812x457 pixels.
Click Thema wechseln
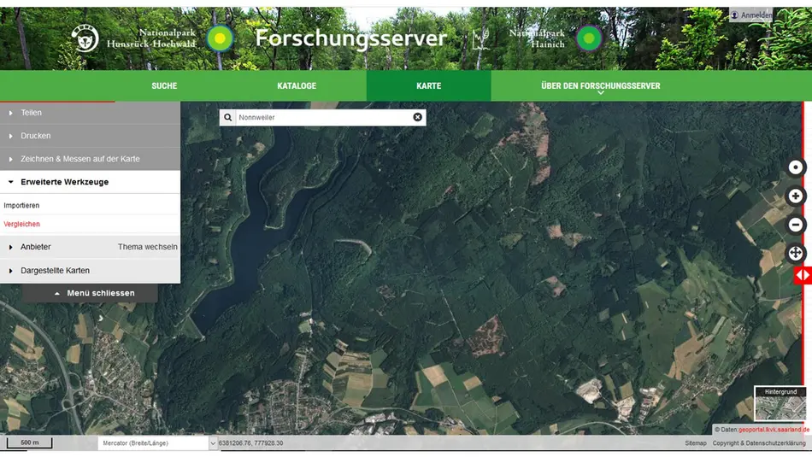click(x=148, y=247)
